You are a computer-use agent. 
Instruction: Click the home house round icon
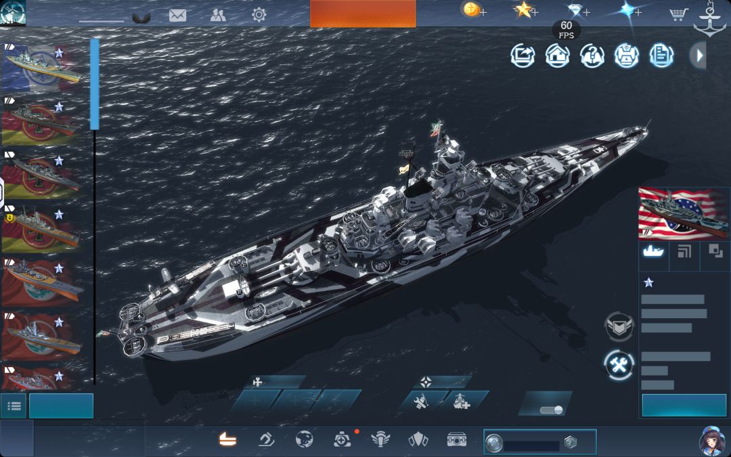click(558, 56)
